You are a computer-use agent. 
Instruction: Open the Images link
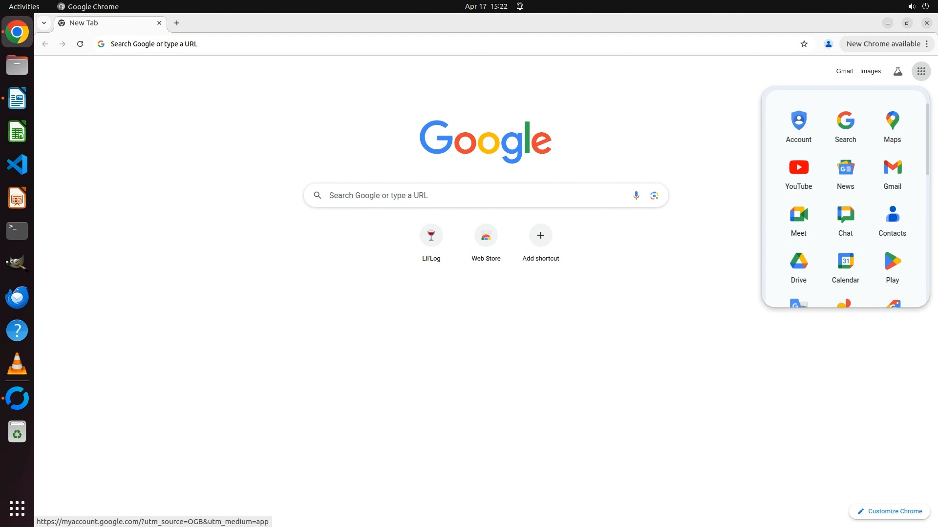click(x=870, y=71)
